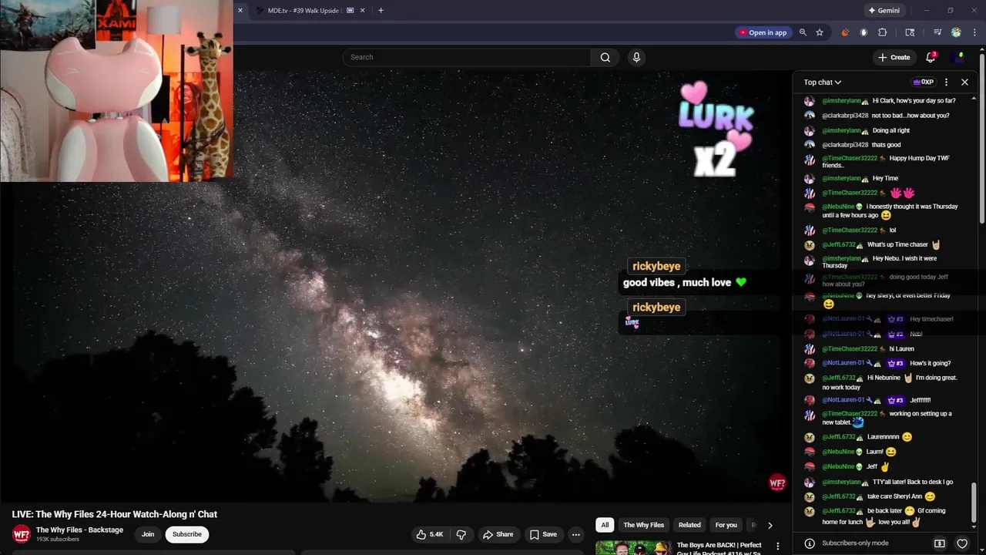Screen dimensions: 986x555
Task: Click the YouTube search magnifier button
Action: tap(605, 57)
